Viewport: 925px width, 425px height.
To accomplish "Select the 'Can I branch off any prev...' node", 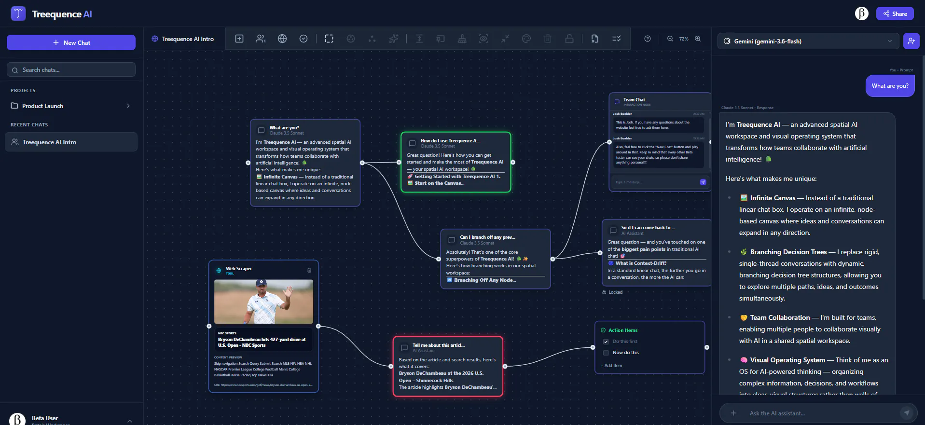I will tap(496, 259).
